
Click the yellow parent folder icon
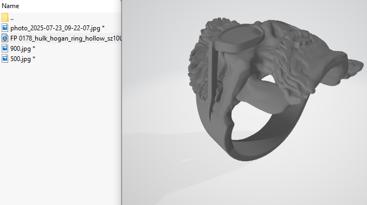point(5,17)
